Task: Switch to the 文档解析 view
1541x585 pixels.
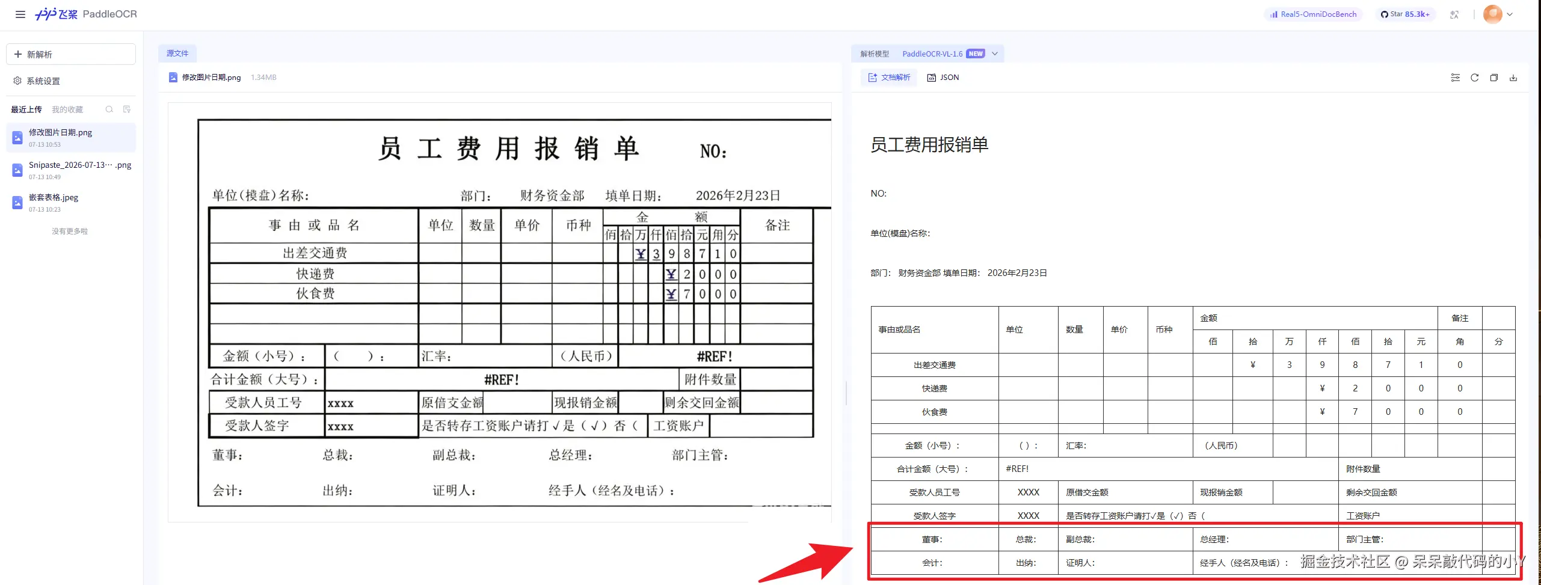Action: tap(889, 78)
